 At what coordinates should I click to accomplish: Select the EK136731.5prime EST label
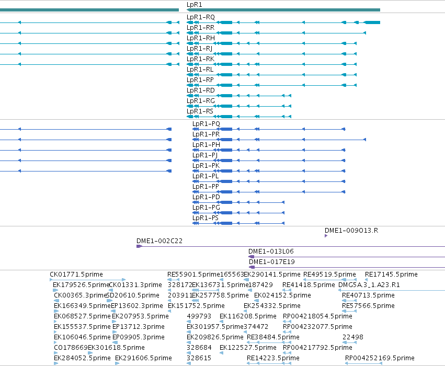(x=220, y=285)
